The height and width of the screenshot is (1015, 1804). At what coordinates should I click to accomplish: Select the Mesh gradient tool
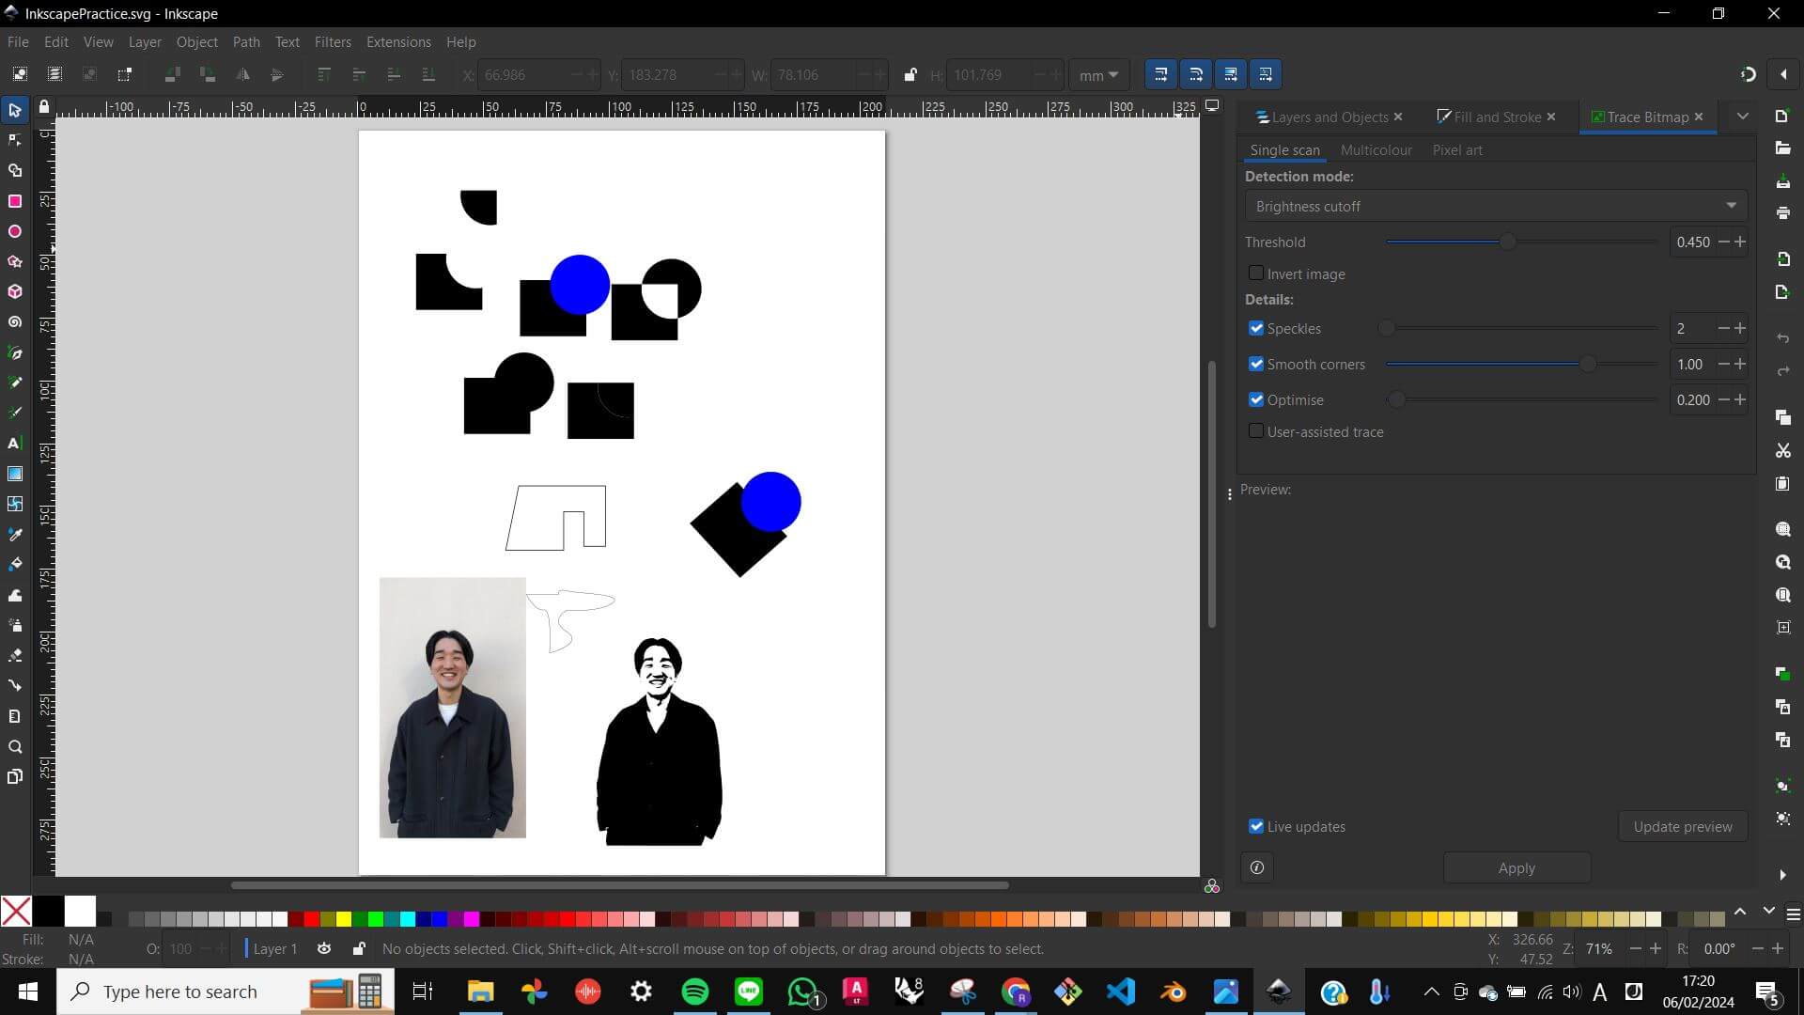tap(15, 504)
